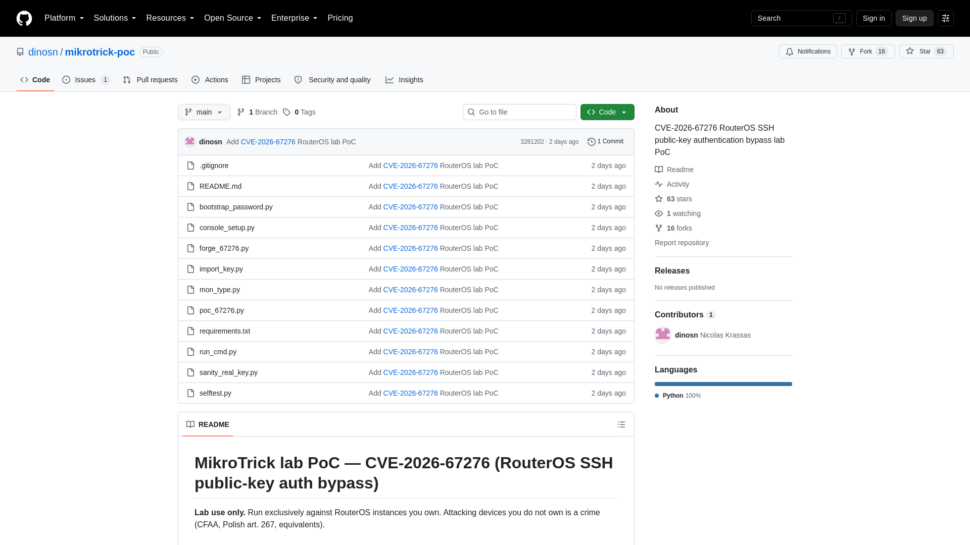This screenshot has height=545, width=970.
Task: Click the repository icon beside dinosn
Action: click(x=20, y=52)
